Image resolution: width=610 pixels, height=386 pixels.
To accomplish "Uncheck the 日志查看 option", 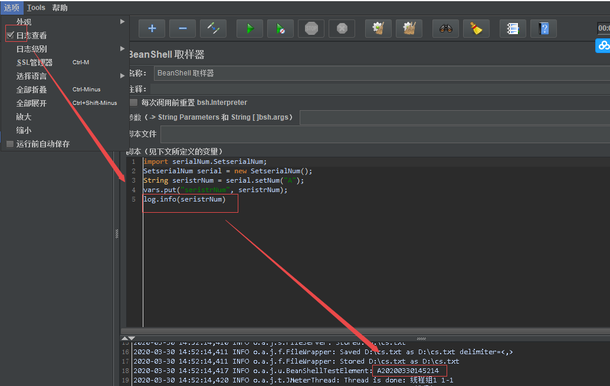I will click(x=11, y=35).
